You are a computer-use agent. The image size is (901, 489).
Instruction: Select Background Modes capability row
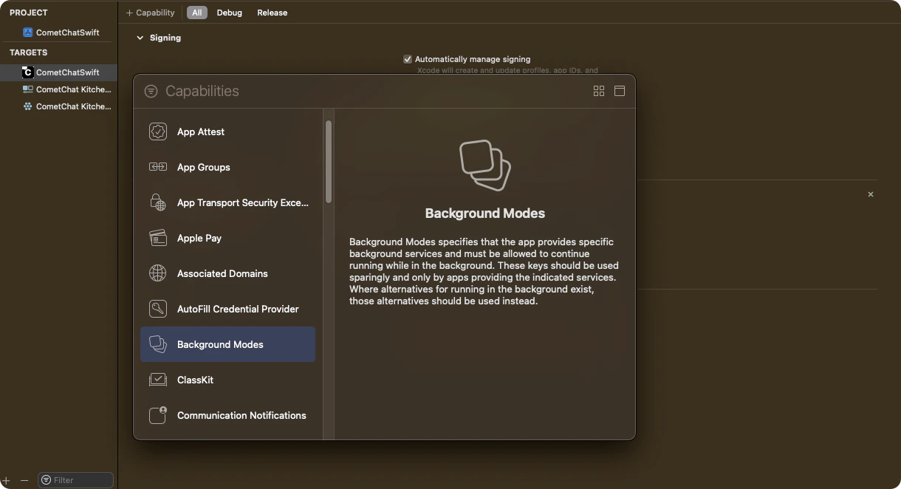coord(228,344)
